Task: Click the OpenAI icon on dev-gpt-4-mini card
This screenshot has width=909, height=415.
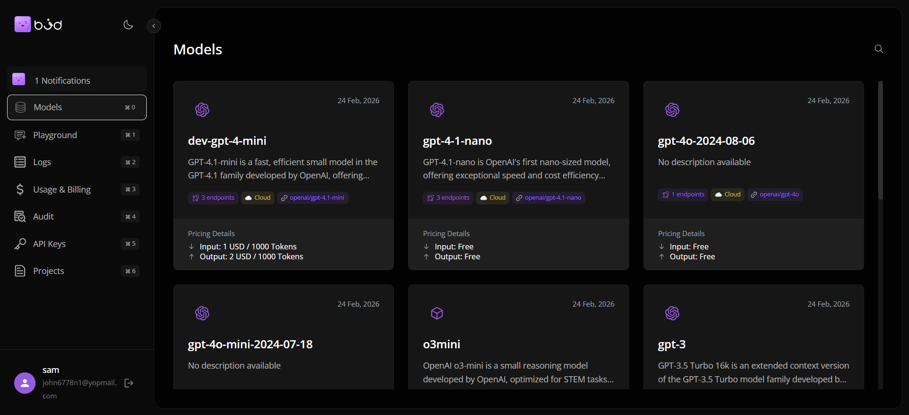Action: pos(202,110)
